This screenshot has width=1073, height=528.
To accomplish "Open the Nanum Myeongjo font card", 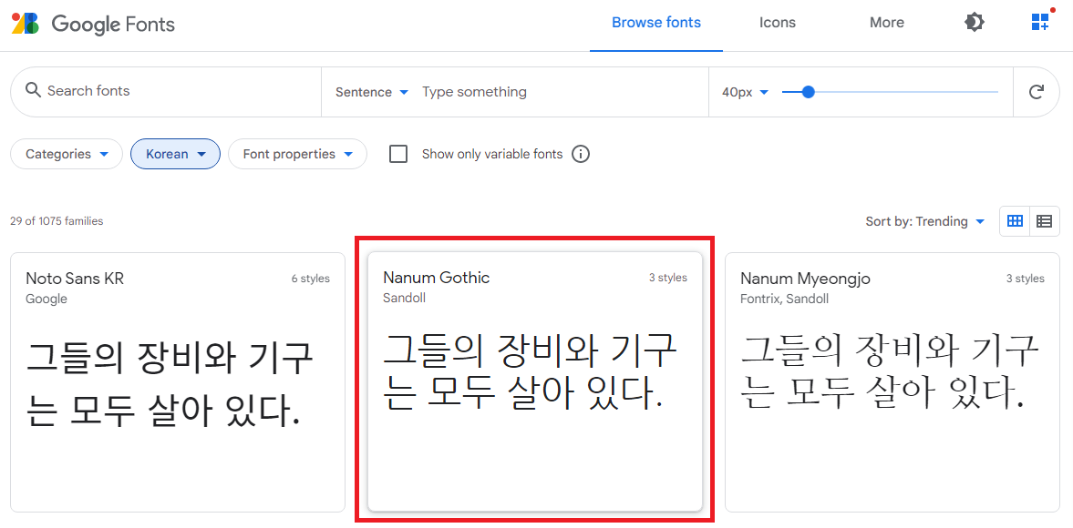I will click(x=892, y=381).
